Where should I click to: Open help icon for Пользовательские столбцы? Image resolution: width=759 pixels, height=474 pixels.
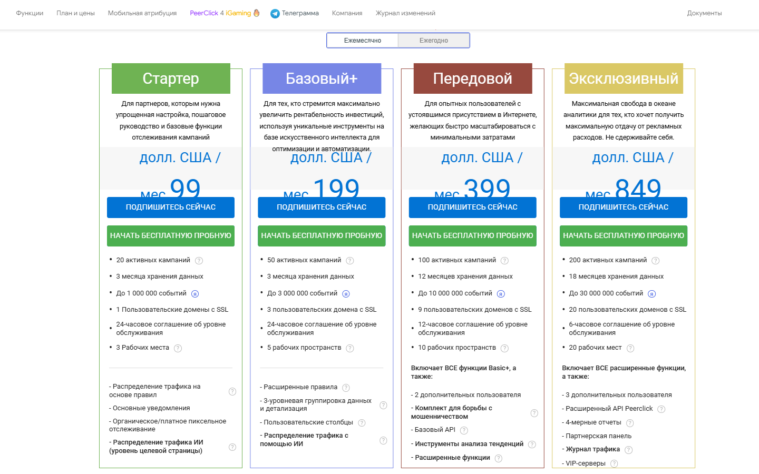click(362, 423)
